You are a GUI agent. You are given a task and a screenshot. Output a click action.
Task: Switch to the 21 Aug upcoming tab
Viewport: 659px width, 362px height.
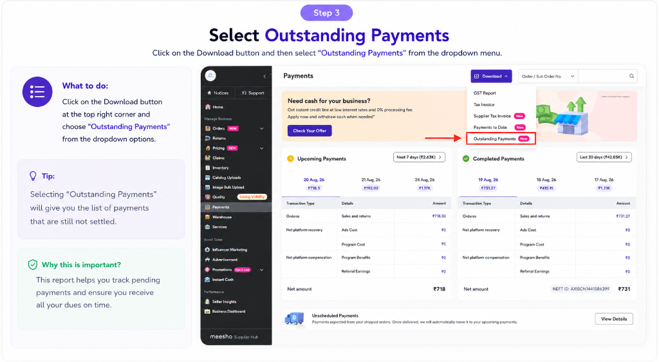coord(371,184)
